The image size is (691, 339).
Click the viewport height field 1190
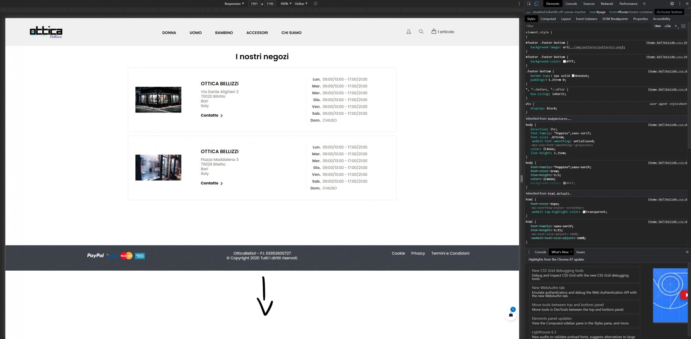pos(270,4)
